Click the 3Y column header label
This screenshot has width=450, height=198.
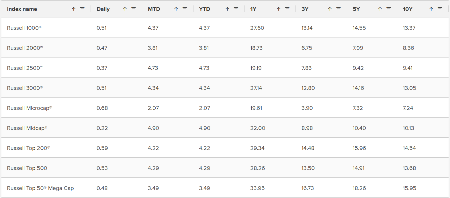point(305,9)
